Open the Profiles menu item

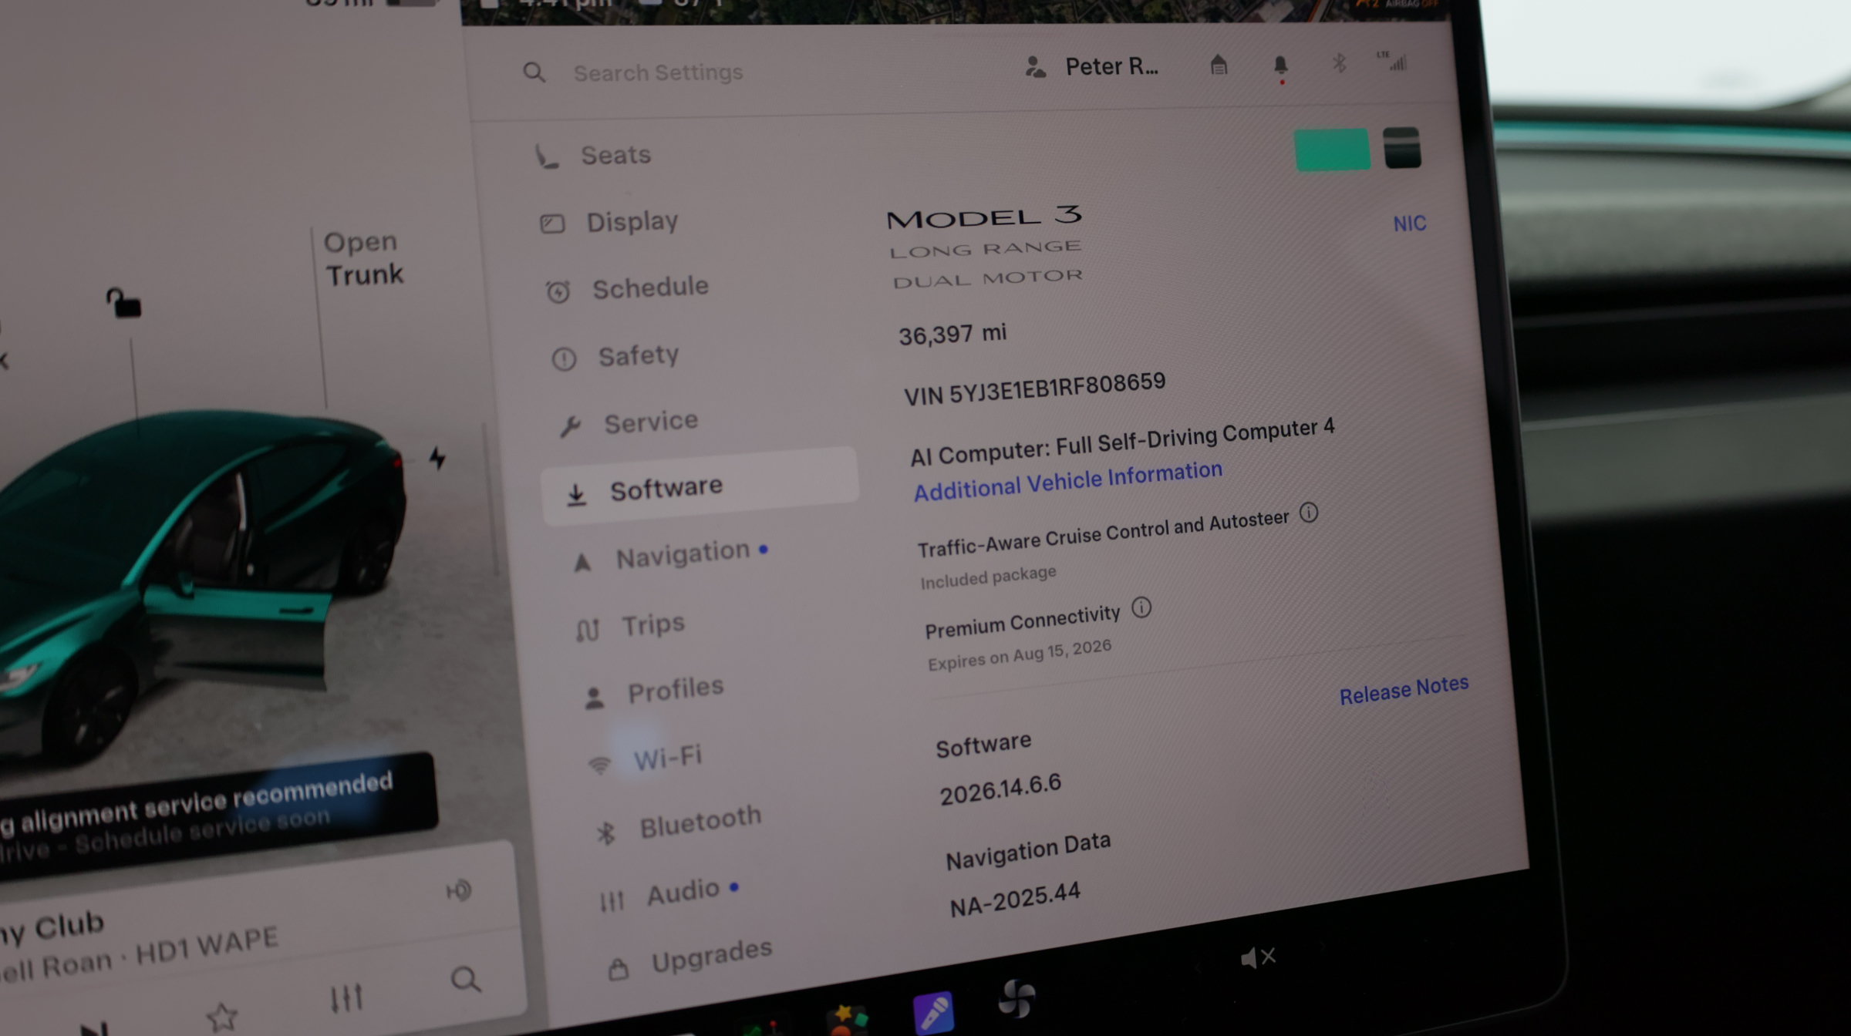click(653, 691)
